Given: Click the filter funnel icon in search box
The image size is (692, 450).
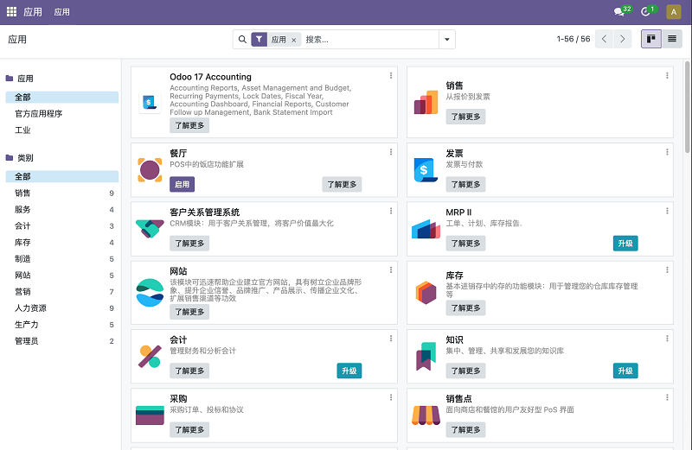Looking at the screenshot, I should 259,39.
